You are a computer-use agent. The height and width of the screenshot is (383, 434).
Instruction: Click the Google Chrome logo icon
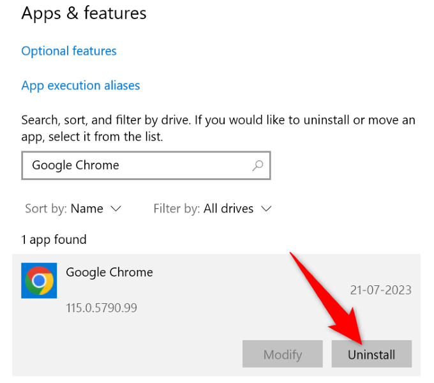point(39,281)
